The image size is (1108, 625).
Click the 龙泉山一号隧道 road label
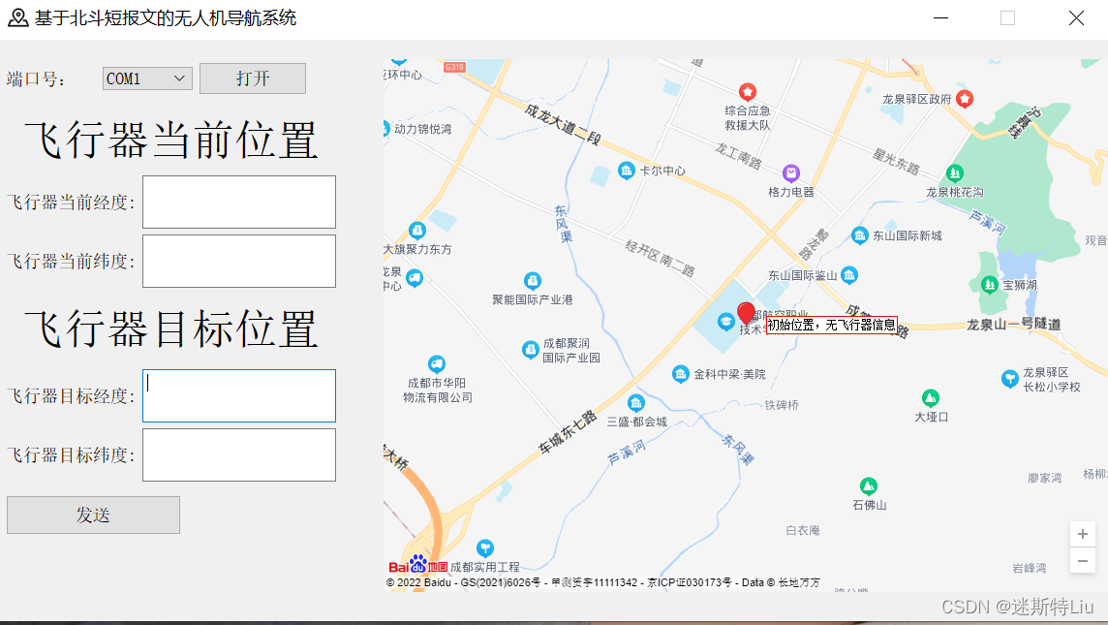tap(1013, 325)
